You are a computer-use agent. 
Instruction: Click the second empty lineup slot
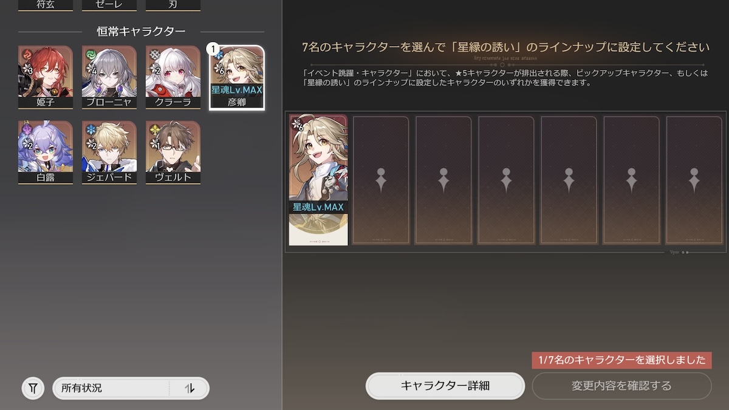[381, 180]
